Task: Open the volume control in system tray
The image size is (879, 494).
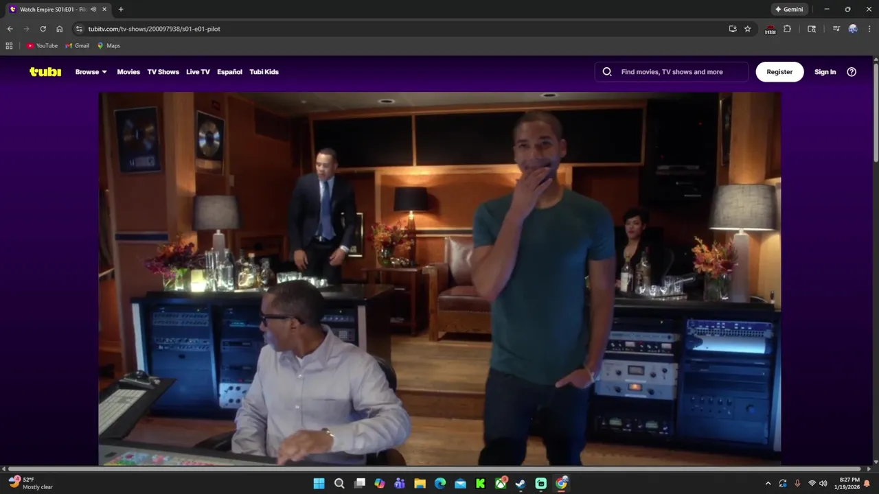Action: (823, 483)
